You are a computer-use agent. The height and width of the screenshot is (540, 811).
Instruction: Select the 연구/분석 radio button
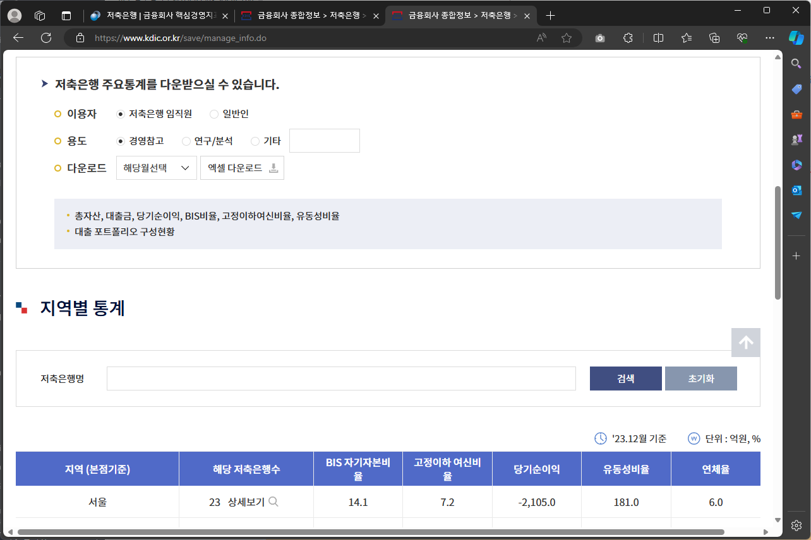pos(186,141)
